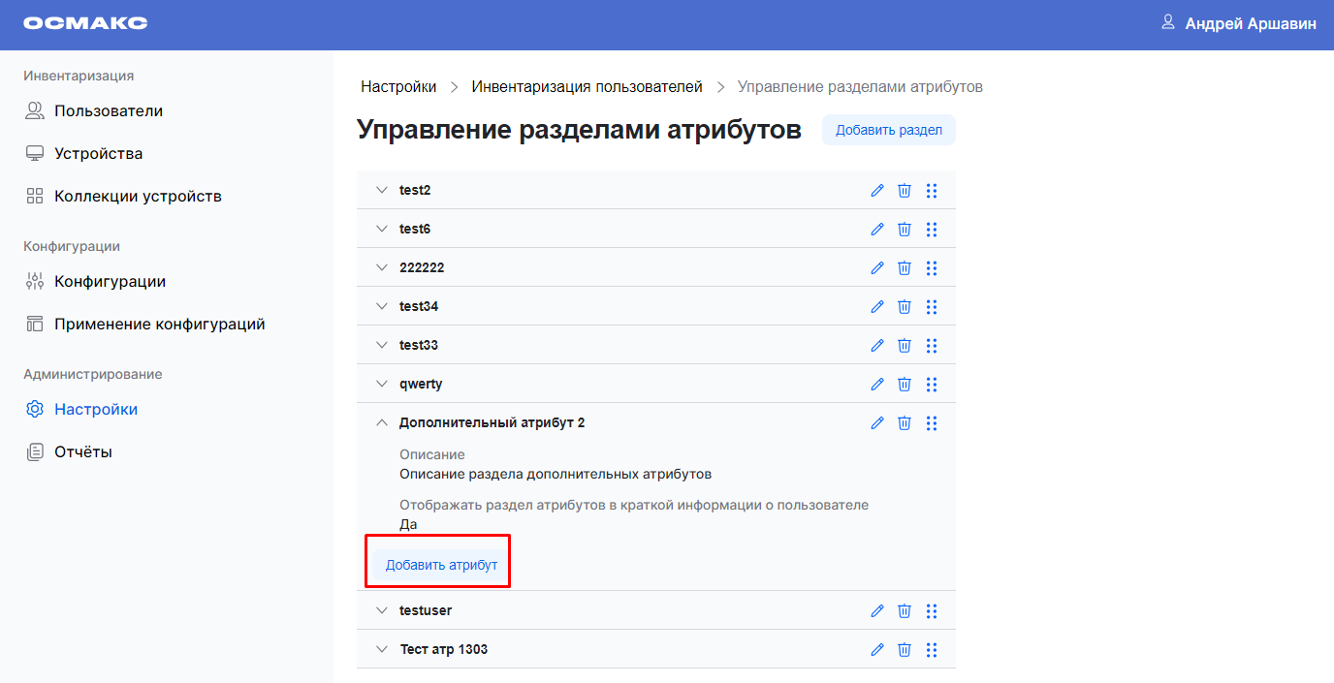Navigate to Инвентаризация пользователей breadcrumb
The width and height of the screenshot is (1334, 683).
point(587,87)
